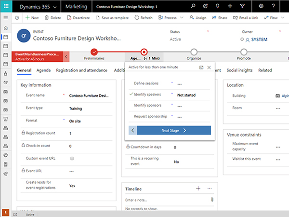This screenshot has width=289, height=217.
Task: Click the Share command
Action: coord(220,18)
